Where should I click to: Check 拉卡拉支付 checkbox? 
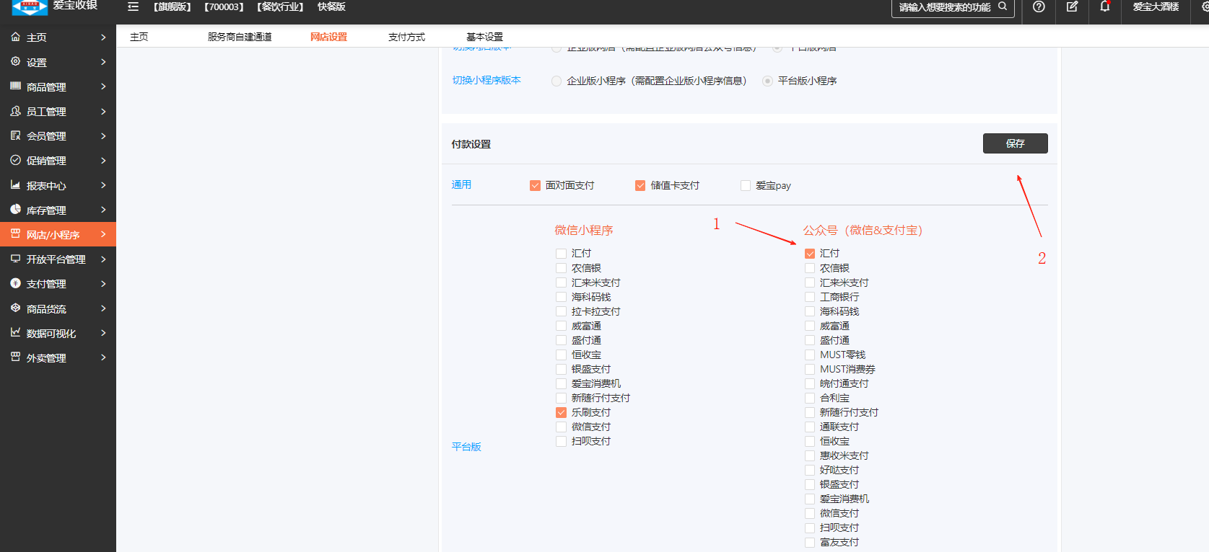pyautogui.click(x=561, y=311)
